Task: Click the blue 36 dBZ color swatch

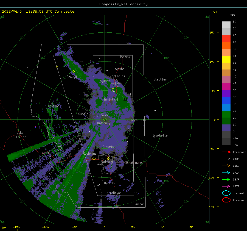Action: point(226,100)
